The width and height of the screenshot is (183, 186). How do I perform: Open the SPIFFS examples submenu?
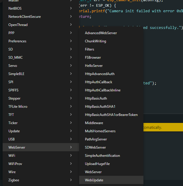point(41,90)
